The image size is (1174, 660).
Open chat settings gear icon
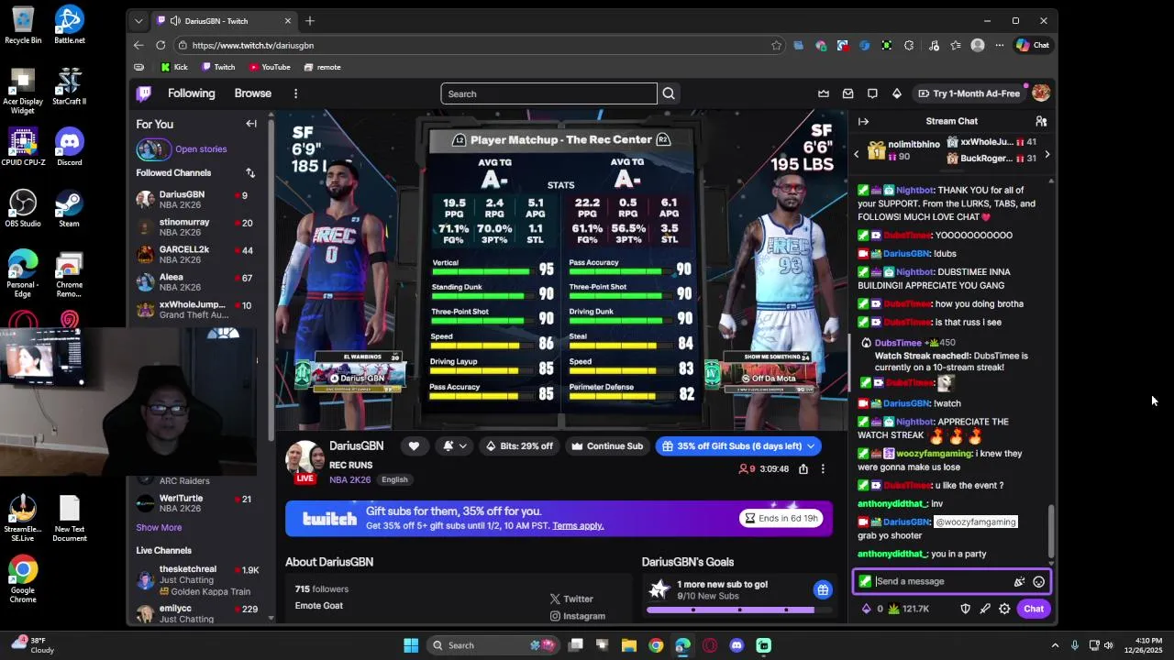click(1004, 609)
